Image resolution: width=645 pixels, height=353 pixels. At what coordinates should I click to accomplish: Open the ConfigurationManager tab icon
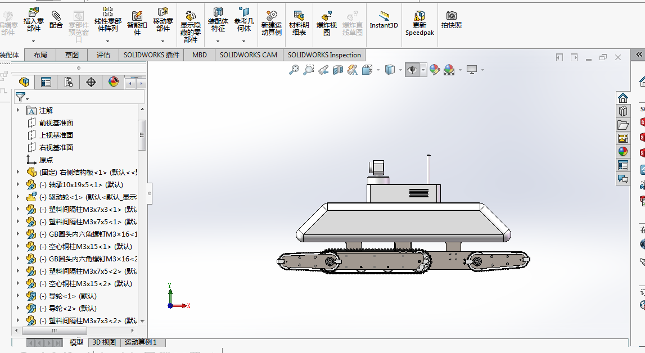pos(68,82)
